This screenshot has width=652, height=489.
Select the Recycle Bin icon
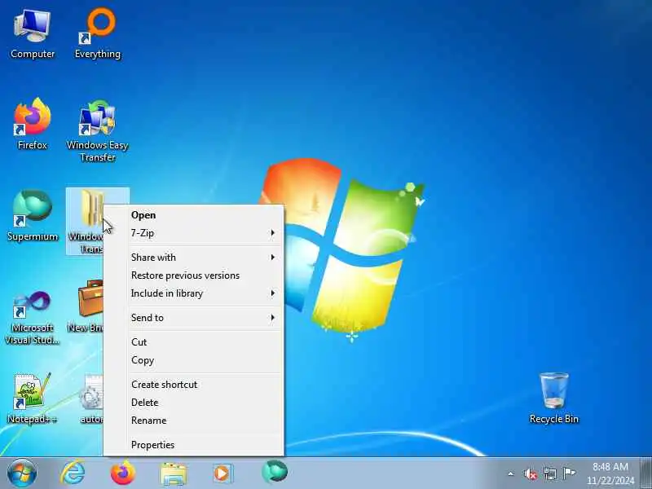pyautogui.click(x=554, y=399)
